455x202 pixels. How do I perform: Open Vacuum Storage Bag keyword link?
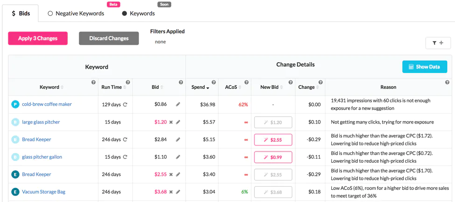pos(43,192)
